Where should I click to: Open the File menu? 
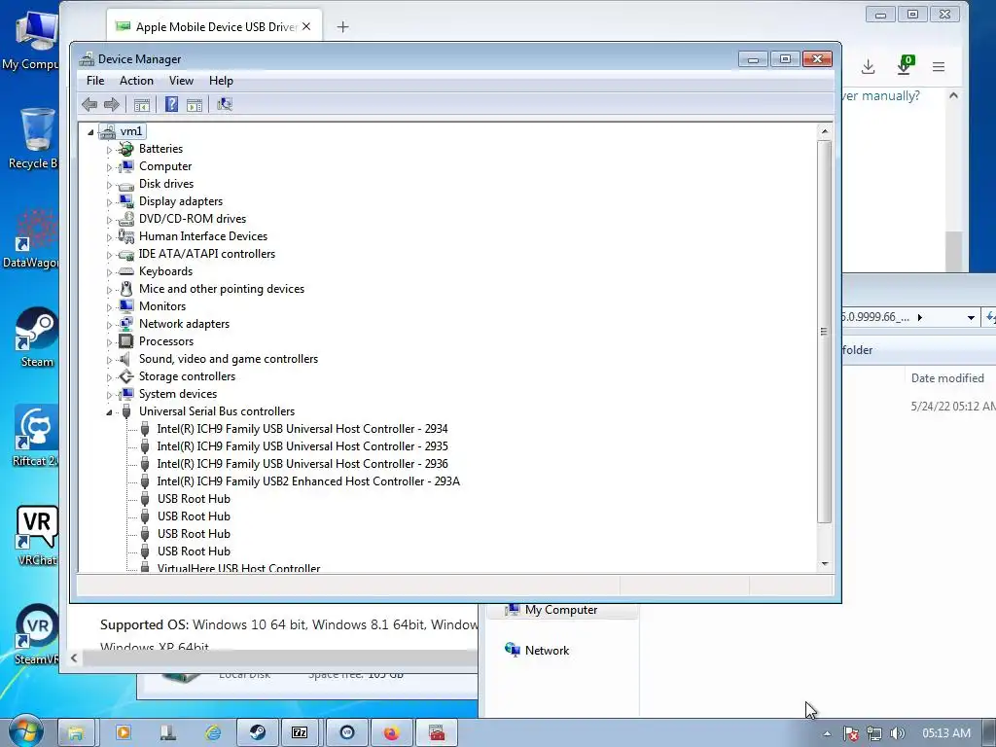pyautogui.click(x=95, y=81)
